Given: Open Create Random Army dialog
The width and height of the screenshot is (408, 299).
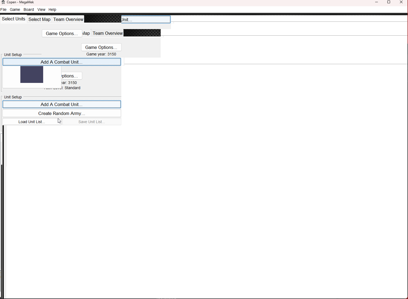Looking at the screenshot, I should 61,113.
